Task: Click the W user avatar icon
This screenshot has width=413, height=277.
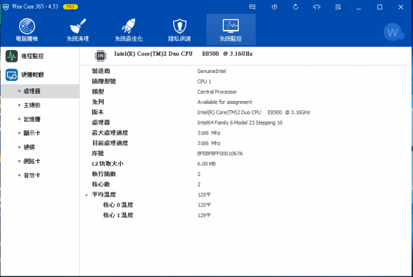Action: coord(393,32)
